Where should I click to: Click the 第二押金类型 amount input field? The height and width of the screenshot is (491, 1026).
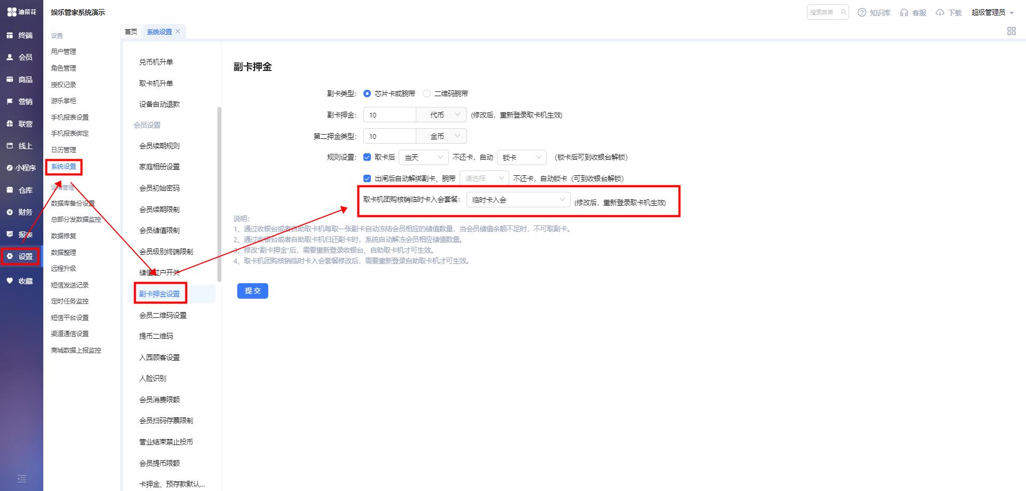point(390,136)
